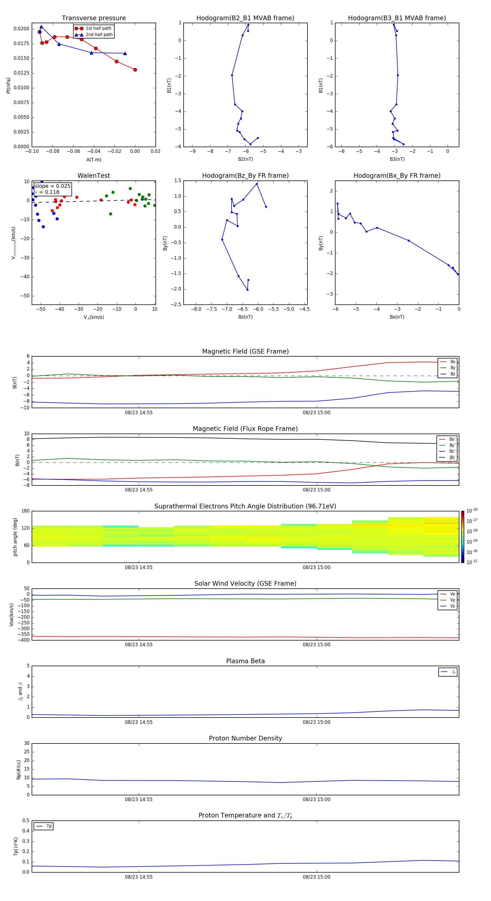Select the 'slope = 0.025' annotation
The width and height of the screenshot is (491, 901).
(53, 186)
